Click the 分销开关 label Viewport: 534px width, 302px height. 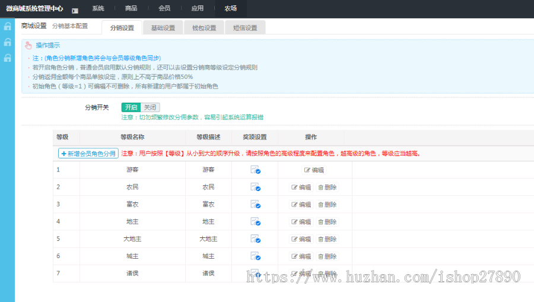tap(97, 107)
